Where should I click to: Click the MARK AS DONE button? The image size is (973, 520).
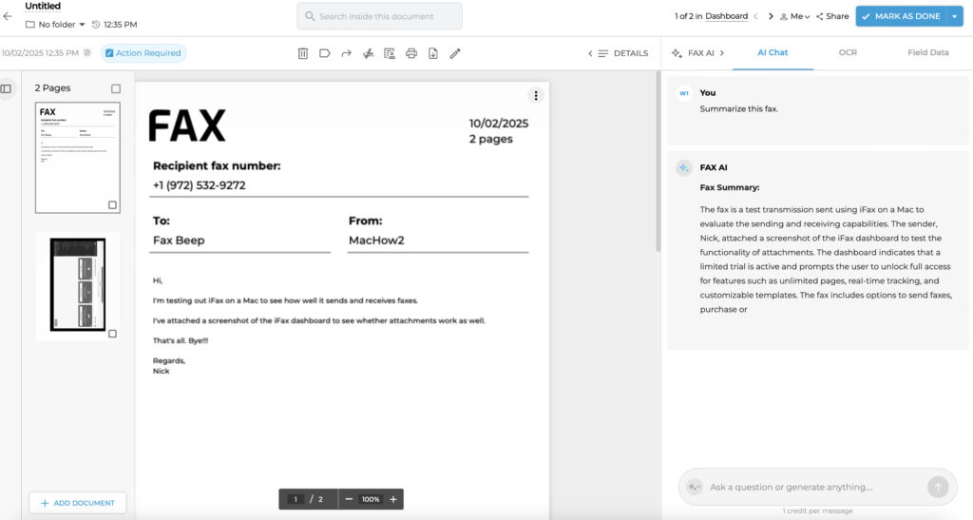pos(901,16)
